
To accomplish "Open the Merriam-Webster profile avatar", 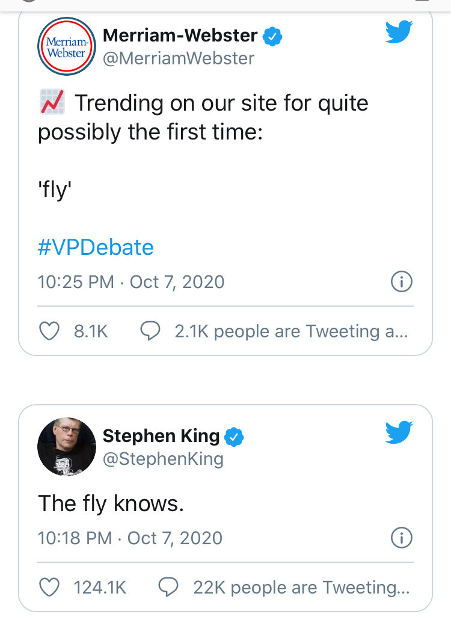I will point(66,46).
